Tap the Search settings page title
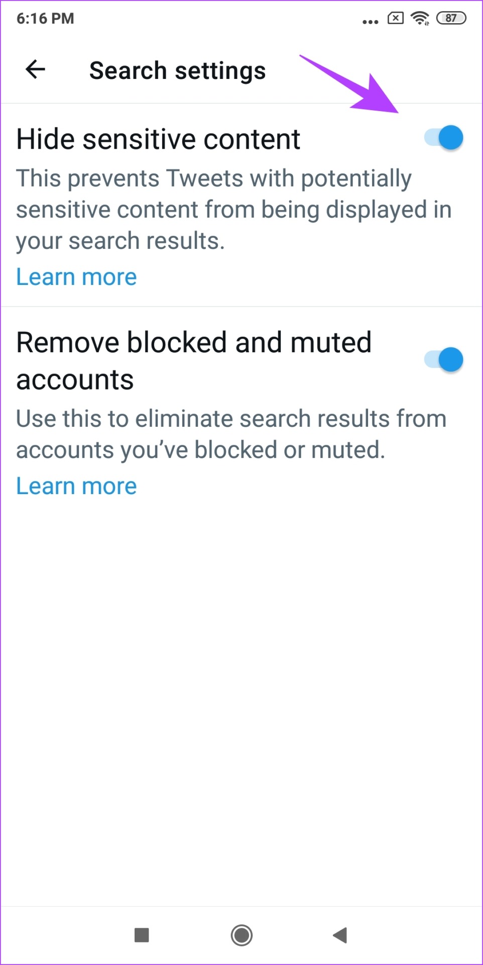 pos(177,70)
